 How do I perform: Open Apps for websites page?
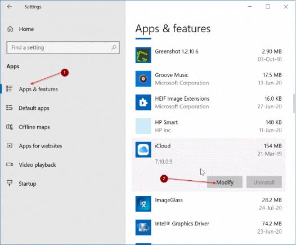click(41, 146)
